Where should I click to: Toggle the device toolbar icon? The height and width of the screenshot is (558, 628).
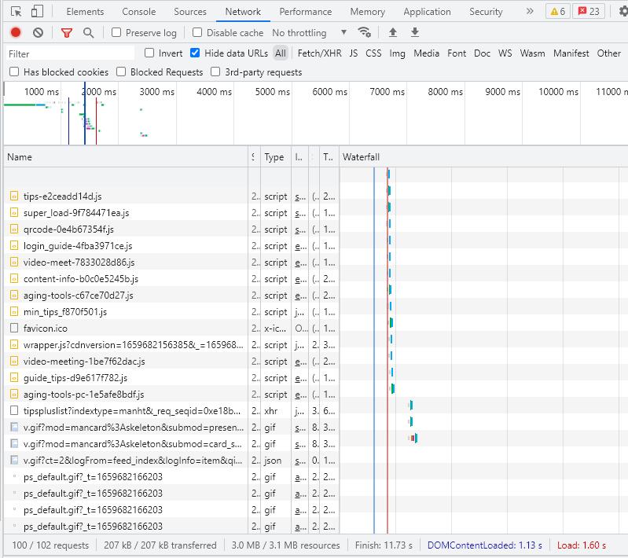point(38,12)
